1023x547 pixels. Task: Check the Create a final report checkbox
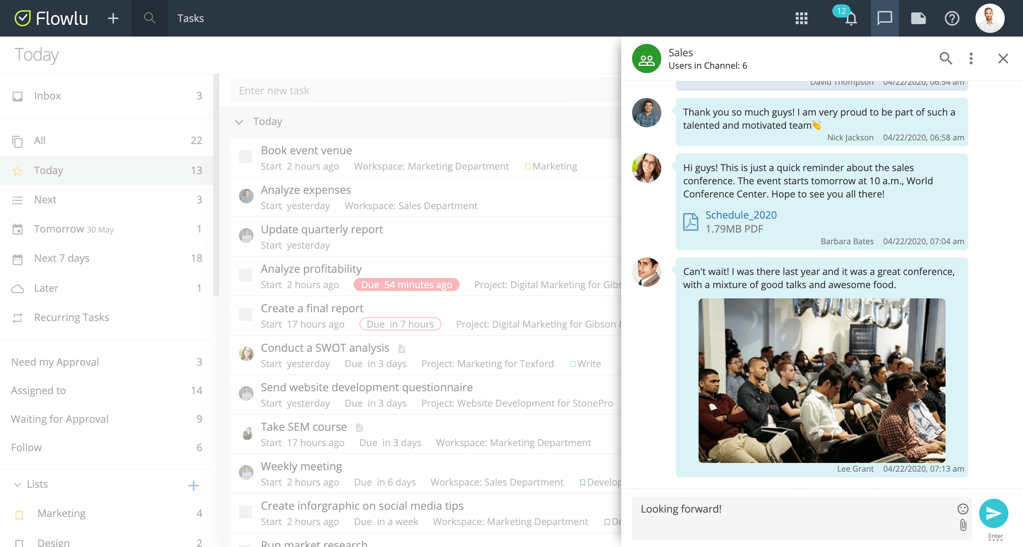[246, 314]
